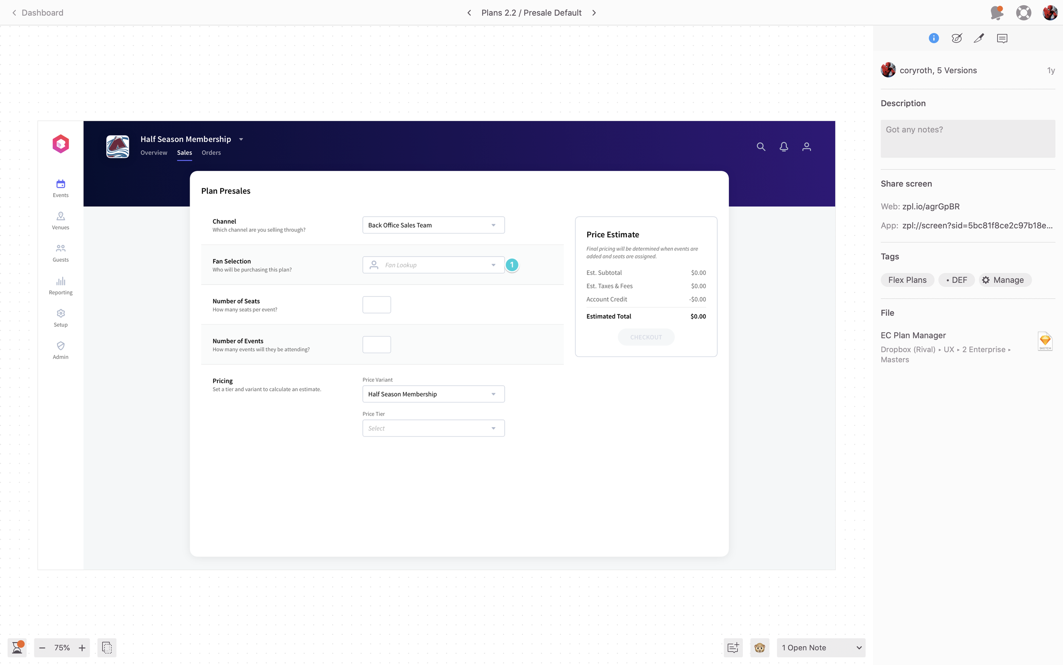
Task: Go back to Dashboard
Action: click(x=37, y=13)
